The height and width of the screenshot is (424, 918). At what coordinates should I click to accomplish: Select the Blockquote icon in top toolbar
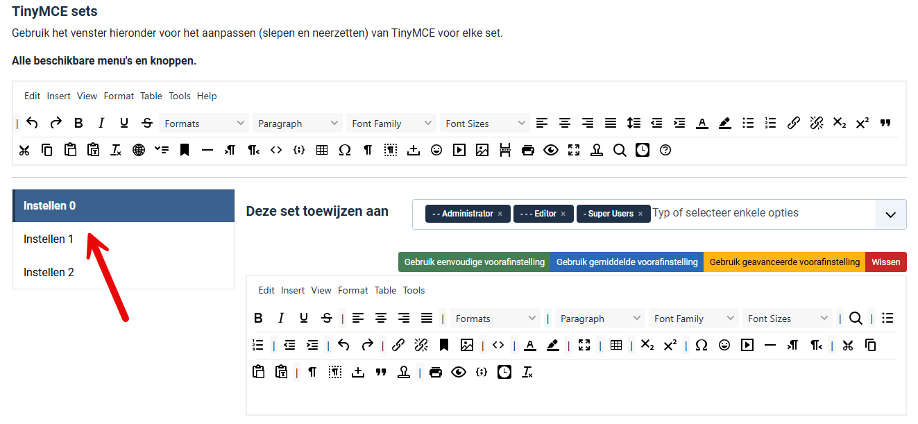point(885,124)
